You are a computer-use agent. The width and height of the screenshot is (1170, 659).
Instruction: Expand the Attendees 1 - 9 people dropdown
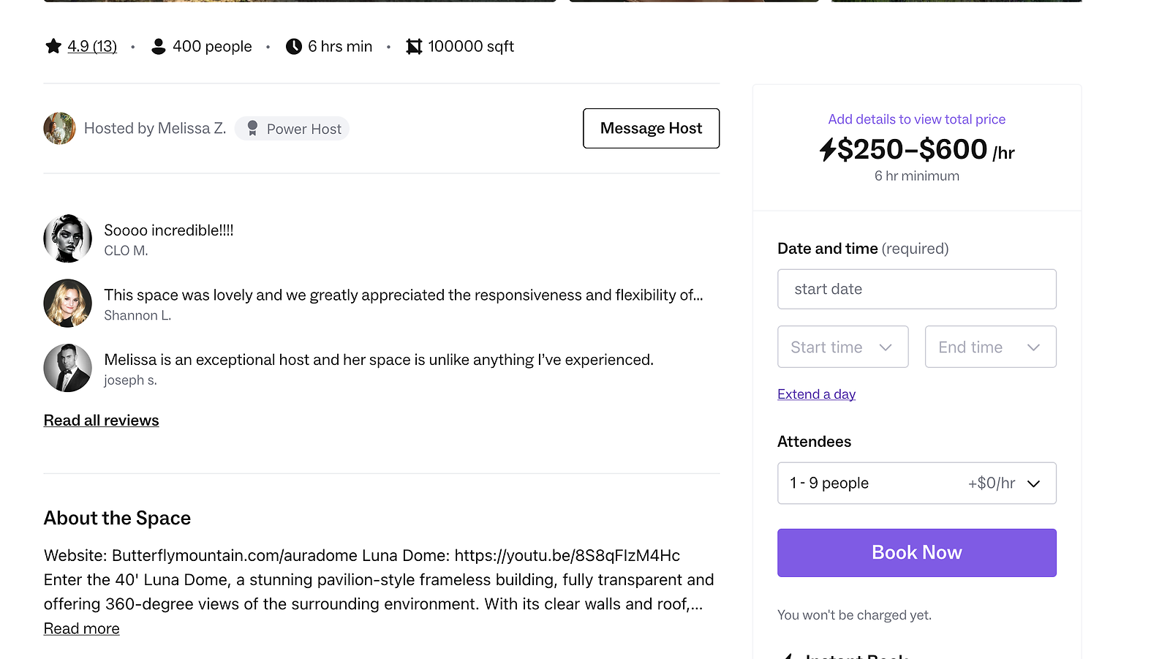[916, 483]
